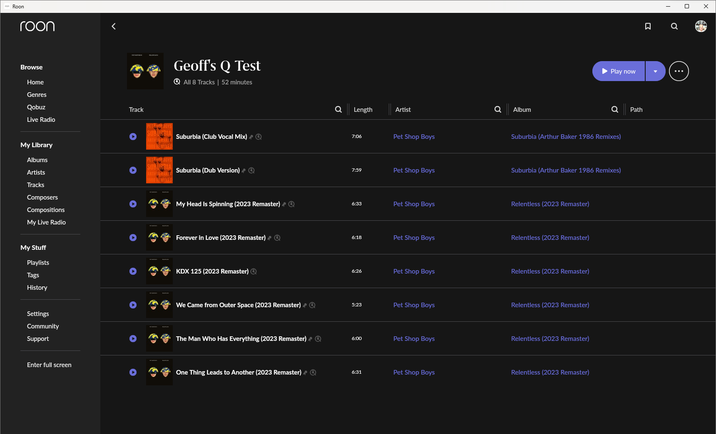Click the Roon logo
The width and height of the screenshot is (716, 434).
(37, 26)
